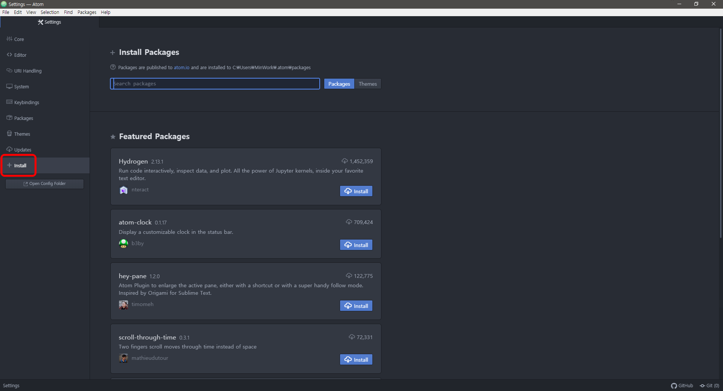
Task: Open mathieudutour author link
Action: pos(150,358)
